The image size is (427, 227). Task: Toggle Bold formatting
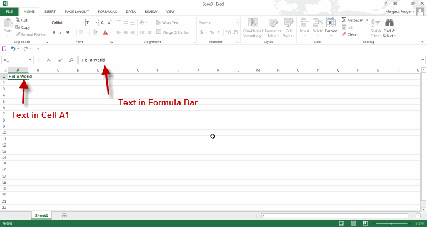click(x=54, y=32)
